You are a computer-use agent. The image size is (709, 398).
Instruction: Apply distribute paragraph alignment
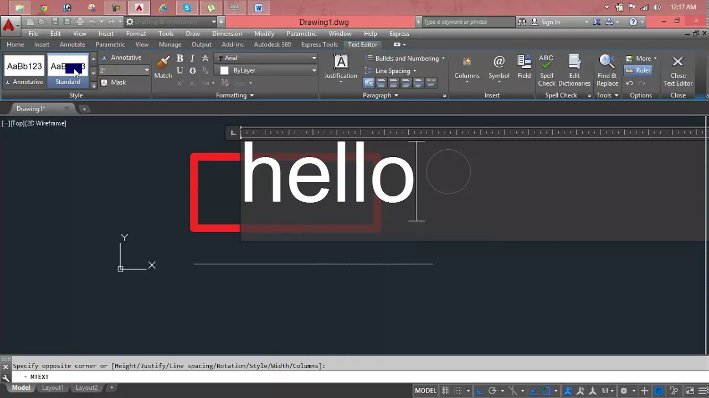pyautogui.click(x=431, y=83)
